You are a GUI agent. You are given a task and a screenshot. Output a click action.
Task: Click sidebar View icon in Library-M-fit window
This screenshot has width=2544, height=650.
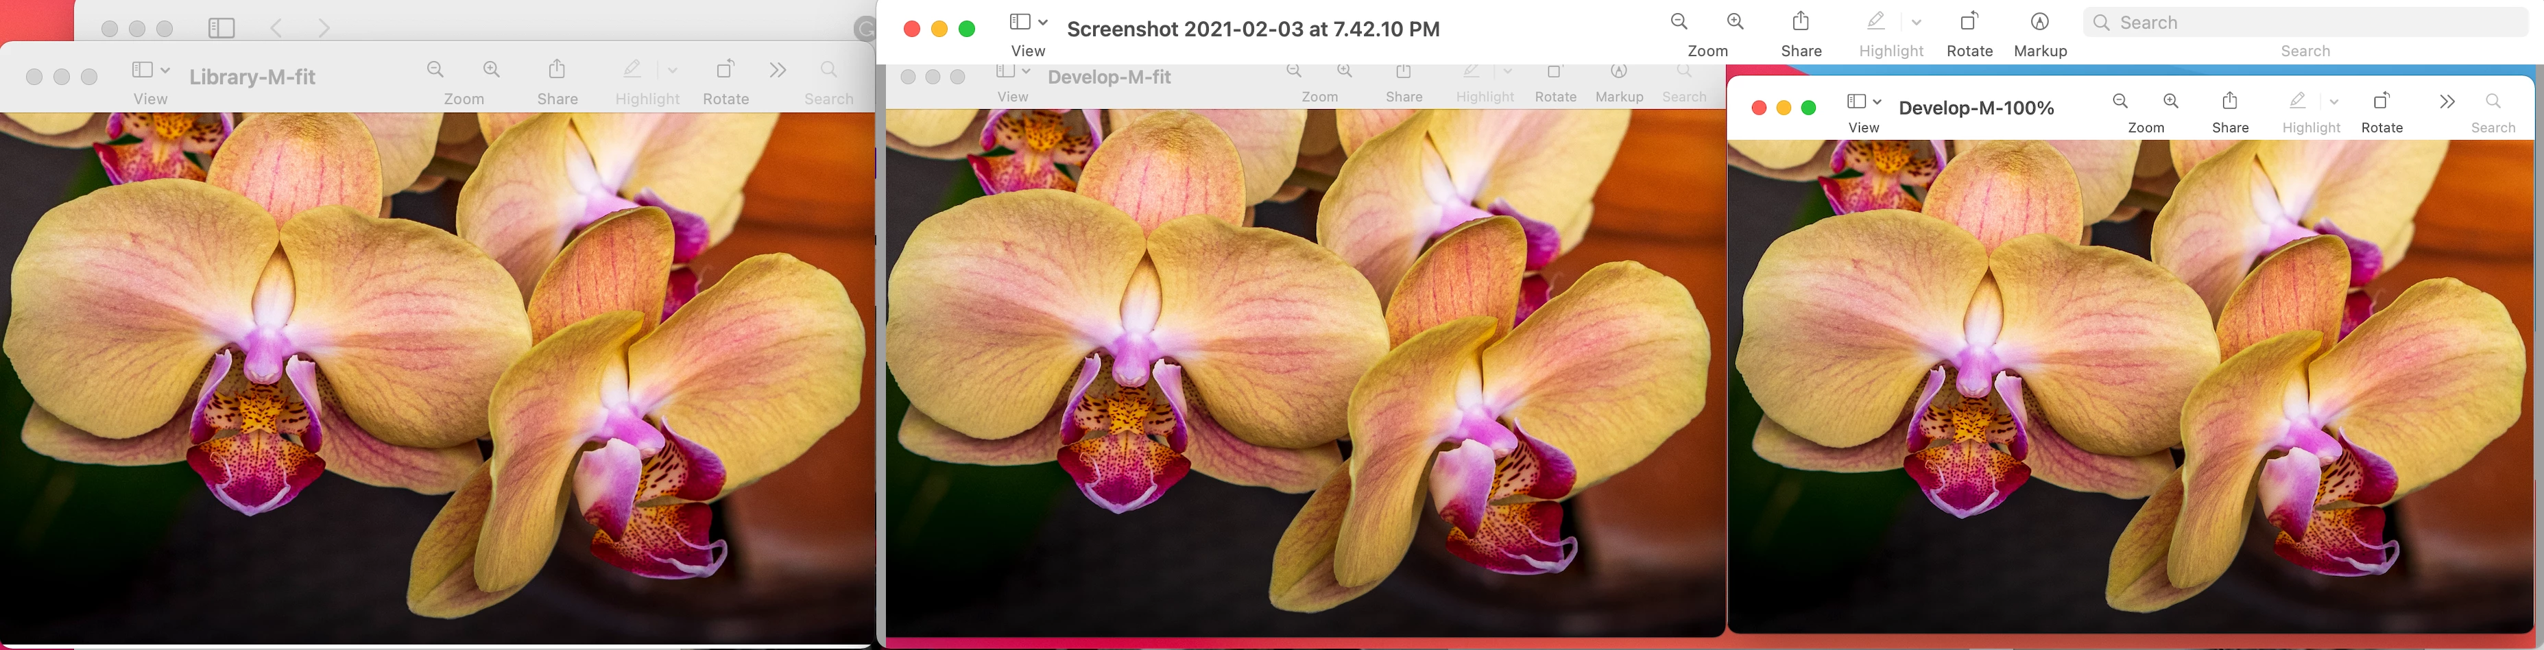[142, 69]
